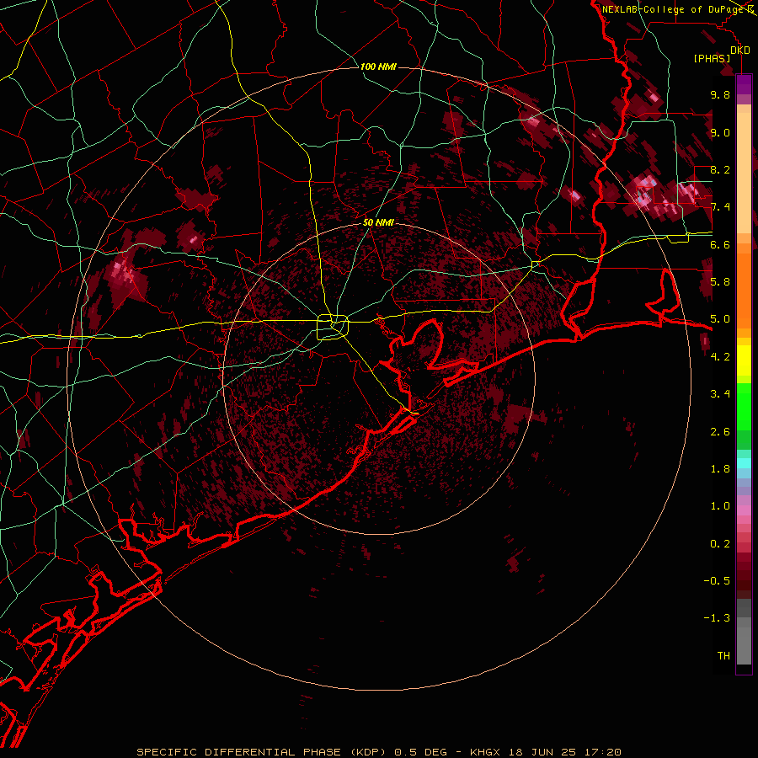Pick the dark red segment near -0.5
758x758 pixels.
pyautogui.click(x=744, y=581)
